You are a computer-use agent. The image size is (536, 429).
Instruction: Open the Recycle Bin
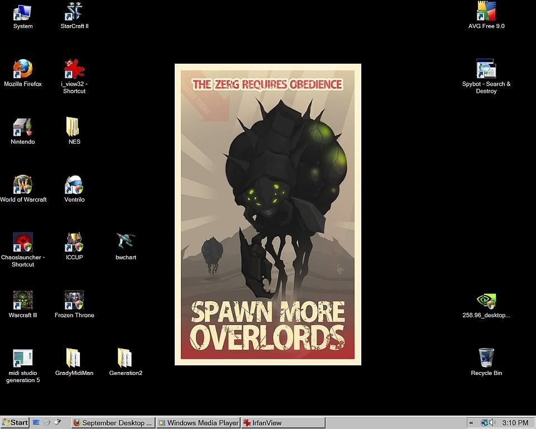[x=486, y=358]
